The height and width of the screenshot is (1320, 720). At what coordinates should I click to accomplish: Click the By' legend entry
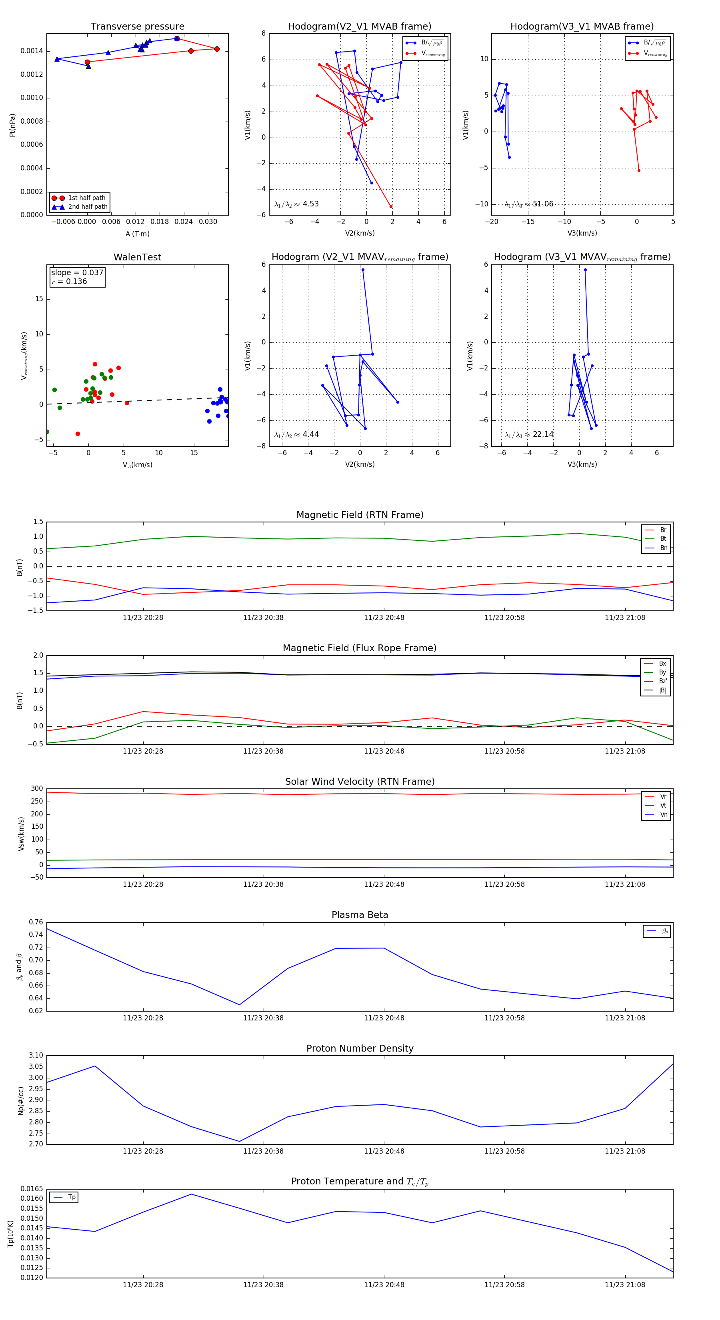pos(656,672)
